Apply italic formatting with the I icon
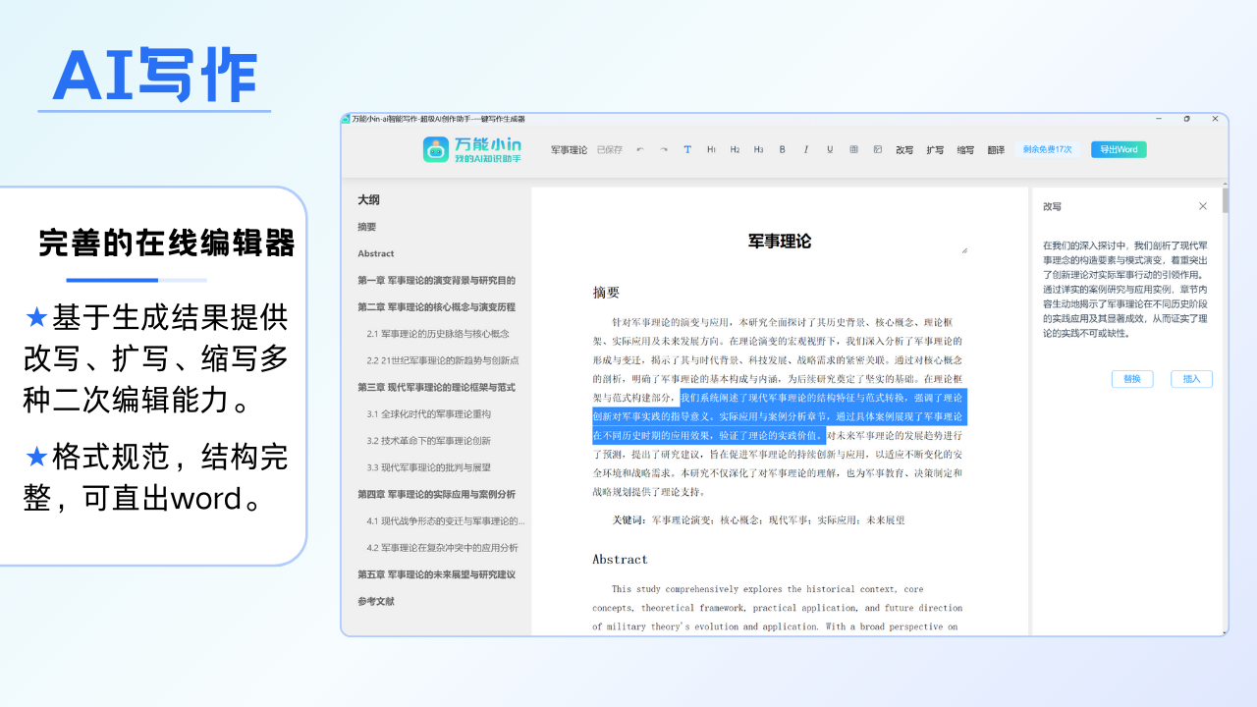This screenshot has width=1257, height=707. (x=805, y=149)
